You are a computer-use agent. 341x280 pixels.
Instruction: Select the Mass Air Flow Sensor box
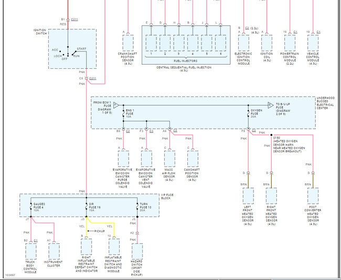(x=169, y=159)
